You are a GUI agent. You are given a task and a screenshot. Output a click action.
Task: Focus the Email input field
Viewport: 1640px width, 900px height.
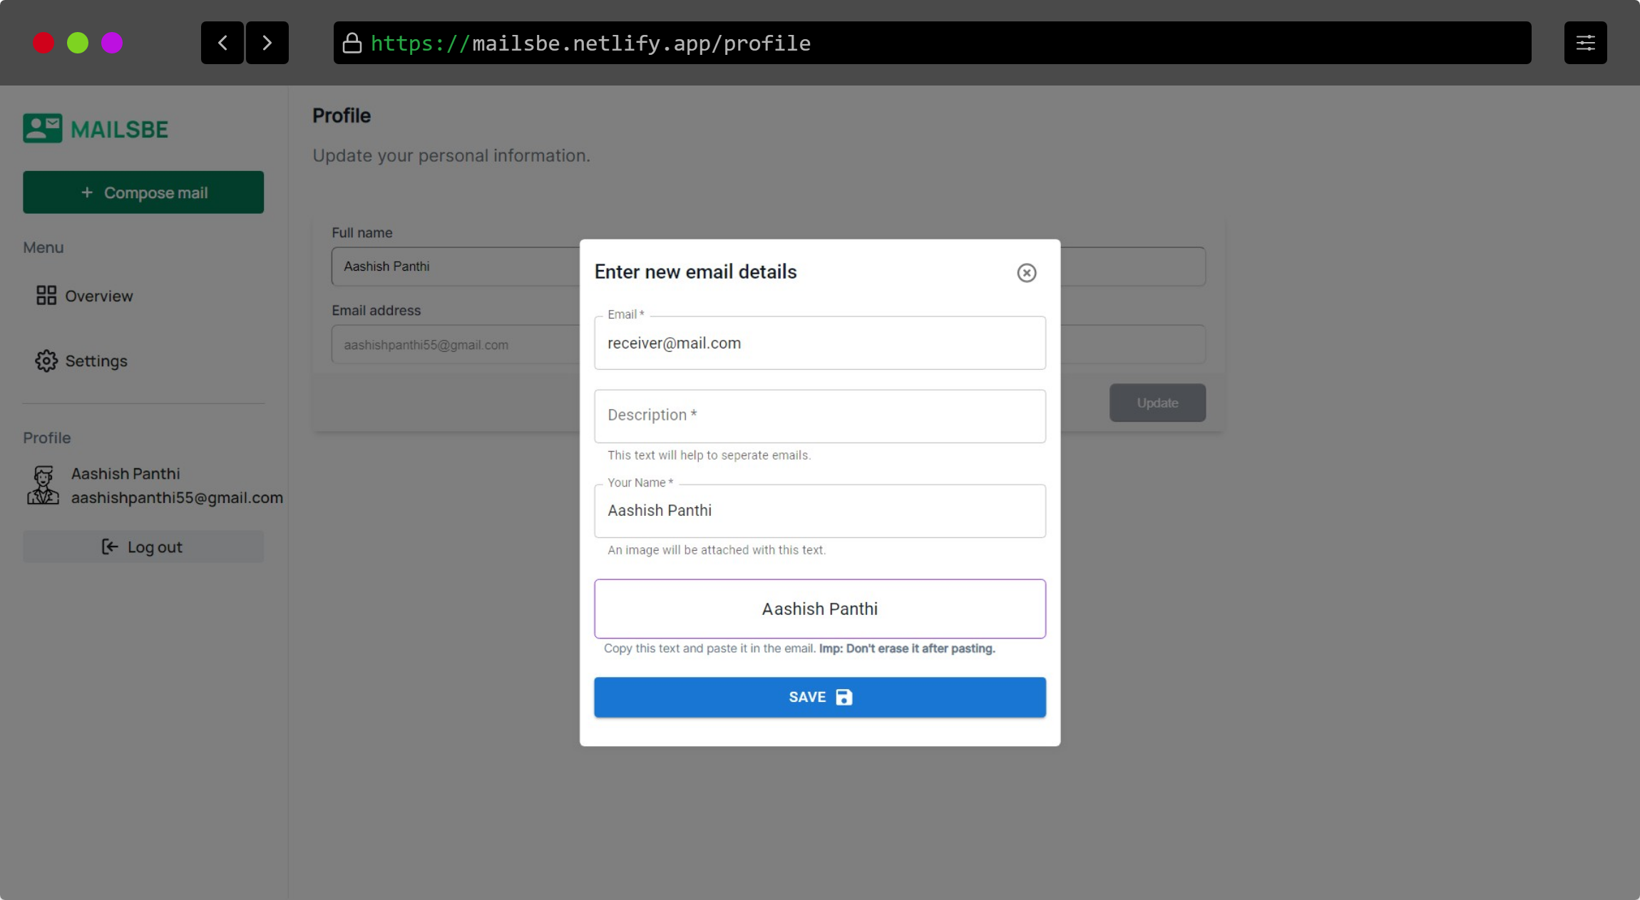tap(820, 343)
